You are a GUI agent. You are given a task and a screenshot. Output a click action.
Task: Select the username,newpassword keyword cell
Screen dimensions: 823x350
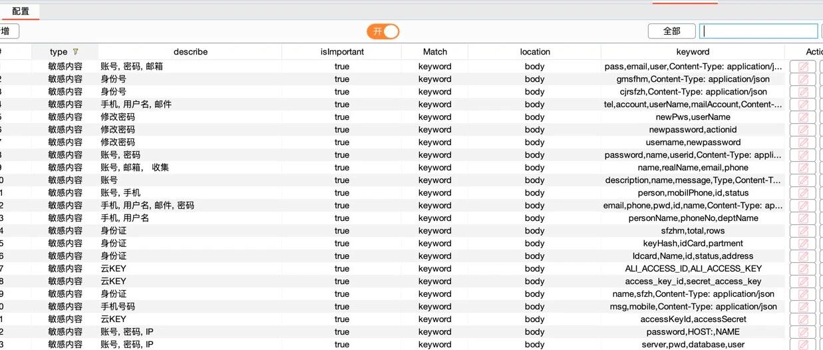(693, 142)
